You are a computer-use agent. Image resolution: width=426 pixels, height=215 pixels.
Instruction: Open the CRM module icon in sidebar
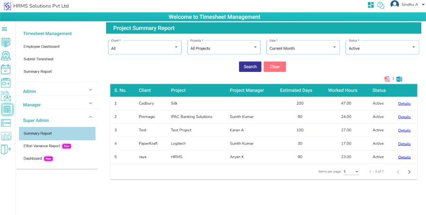click(6, 123)
